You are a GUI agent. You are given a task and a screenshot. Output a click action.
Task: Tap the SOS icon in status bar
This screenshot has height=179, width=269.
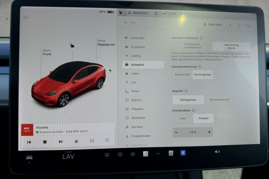165,14
